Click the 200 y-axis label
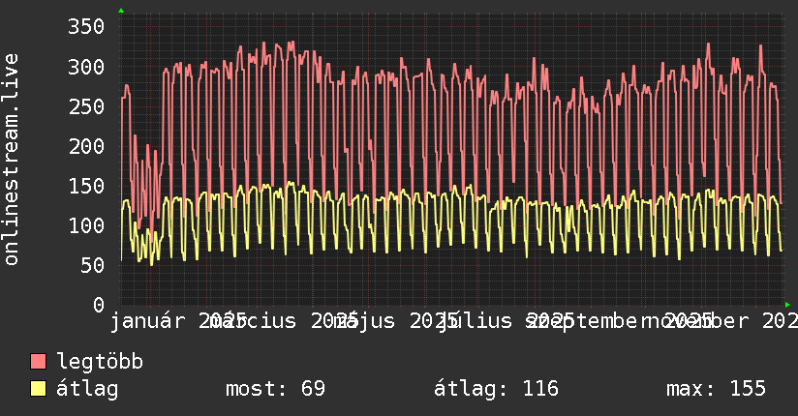The width and height of the screenshot is (798, 416). [x=86, y=146]
